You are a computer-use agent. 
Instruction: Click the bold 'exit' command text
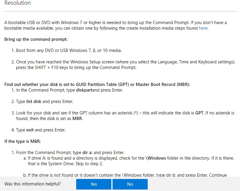click(30, 130)
